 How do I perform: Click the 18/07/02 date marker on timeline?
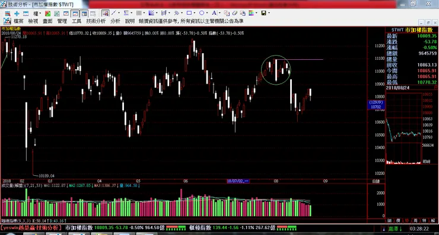238,181
